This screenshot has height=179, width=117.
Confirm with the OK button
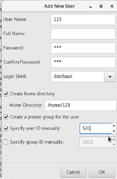pyautogui.click(x=102, y=172)
